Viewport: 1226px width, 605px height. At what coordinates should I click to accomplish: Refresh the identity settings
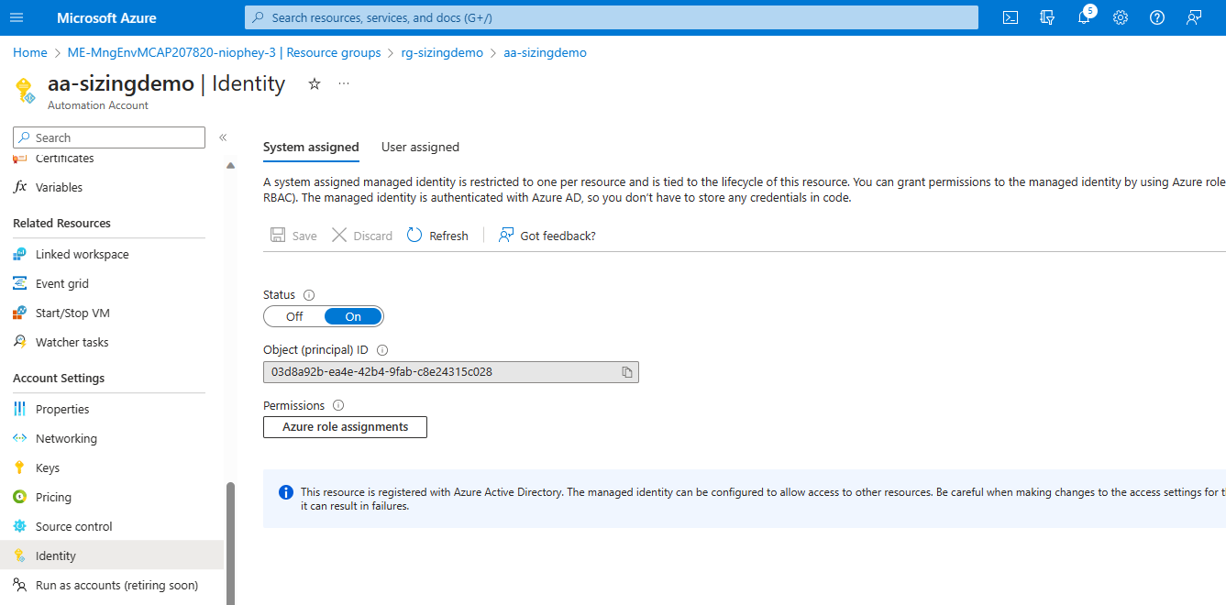(x=437, y=235)
